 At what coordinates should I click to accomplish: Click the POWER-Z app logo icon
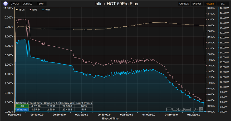(x=6, y=3)
